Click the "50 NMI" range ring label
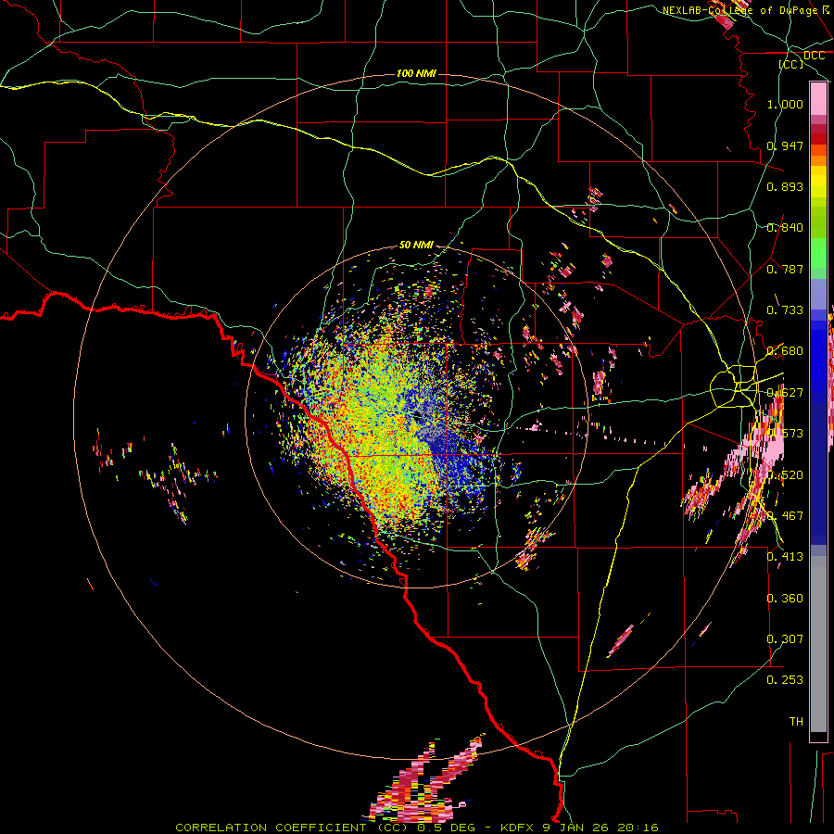This screenshot has width=834, height=834. pos(416,245)
